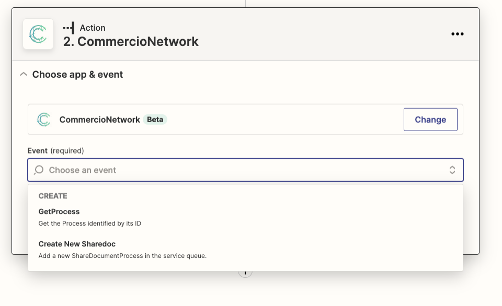Click the small CommercioNetwork app logo

pyautogui.click(x=44, y=120)
